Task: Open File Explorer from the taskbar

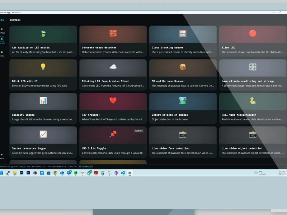Action: pos(15,173)
